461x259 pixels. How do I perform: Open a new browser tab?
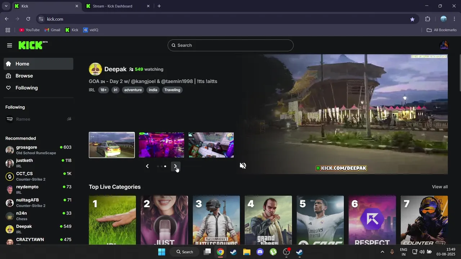click(x=159, y=6)
